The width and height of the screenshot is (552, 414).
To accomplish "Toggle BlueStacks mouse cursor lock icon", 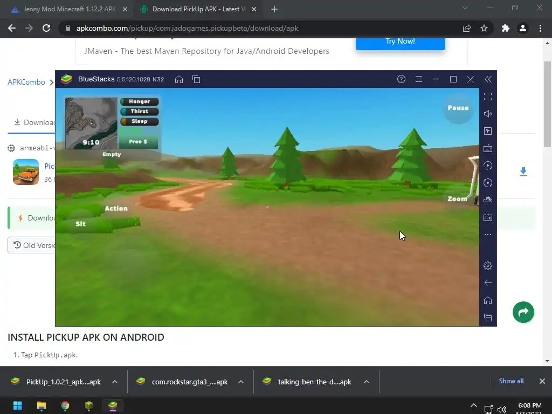I will (488, 131).
